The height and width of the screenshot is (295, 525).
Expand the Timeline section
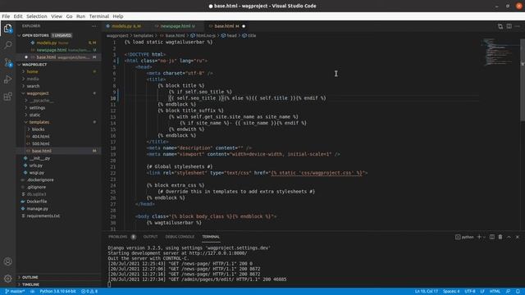tap(59, 284)
